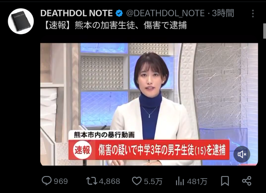Image resolution: width=266 pixels, height=193 pixels.
Task: Click the scrollbar handle on the right edge
Action: point(264,31)
